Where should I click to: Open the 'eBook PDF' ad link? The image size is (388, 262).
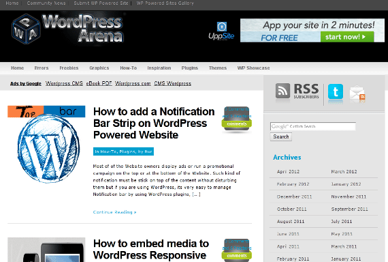99,84
